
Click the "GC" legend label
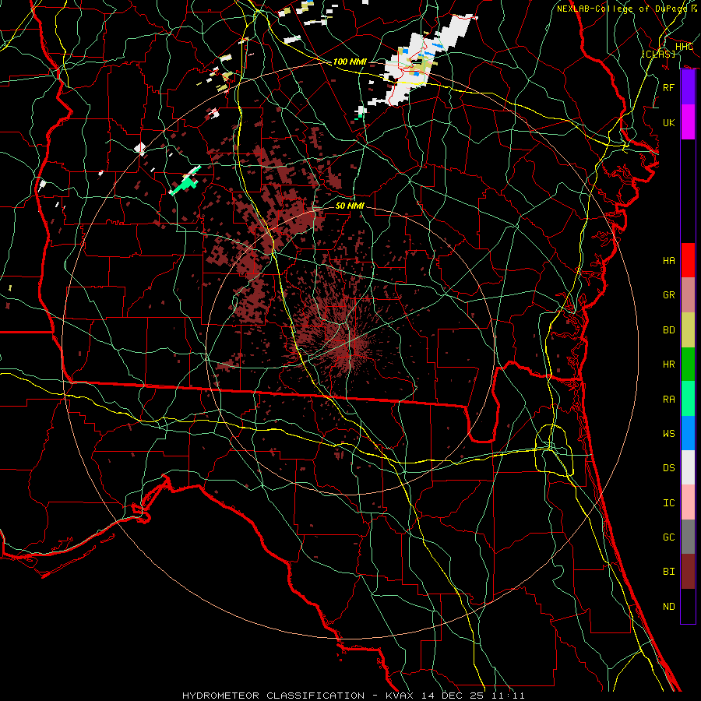(668, 537)
